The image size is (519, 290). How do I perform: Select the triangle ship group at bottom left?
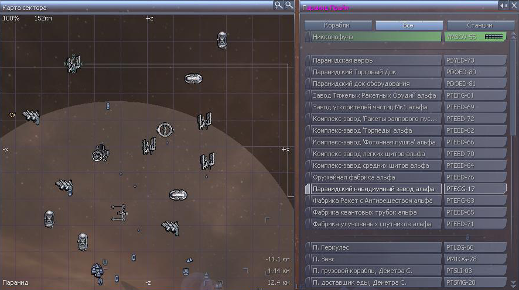[x=97, y=270]
